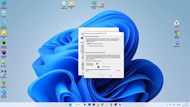
Task: Open the colorful circles app desktop icon
Action: pos(4,84)
